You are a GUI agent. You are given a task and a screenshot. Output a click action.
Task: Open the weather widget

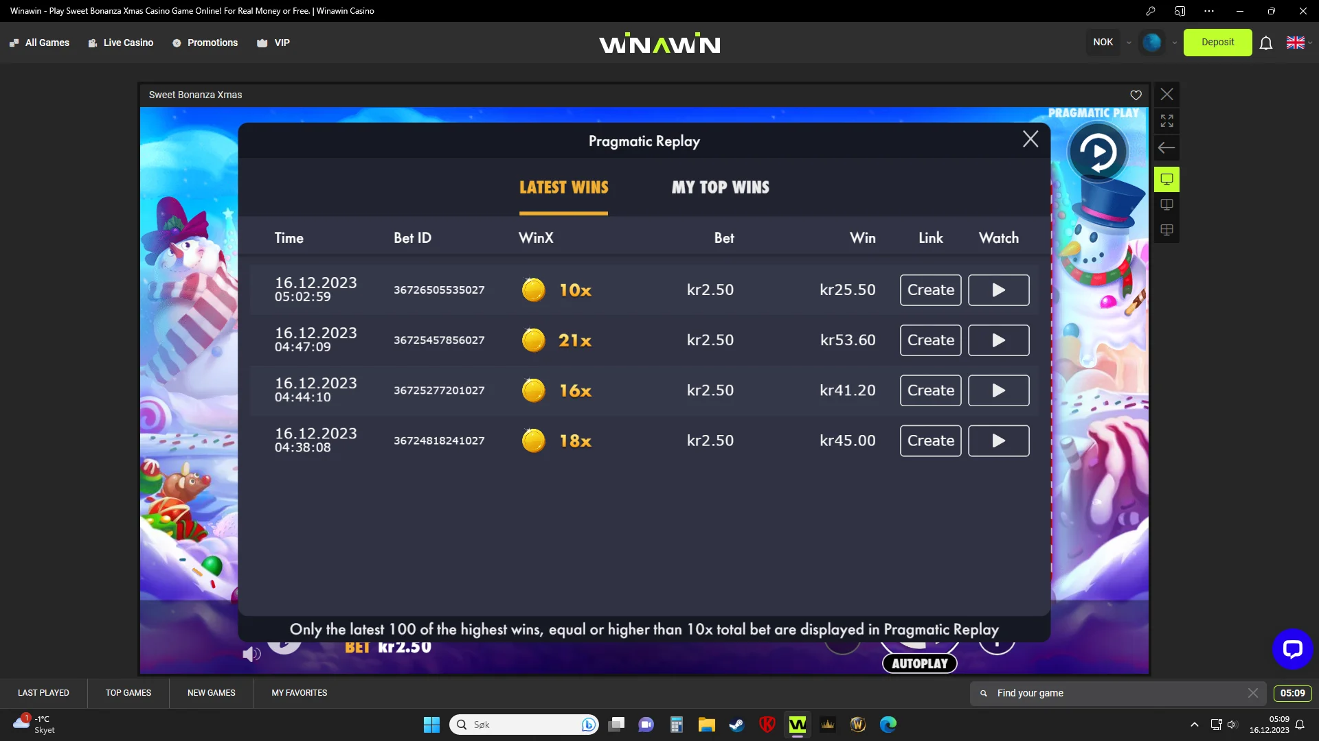[x=34, y=725]
